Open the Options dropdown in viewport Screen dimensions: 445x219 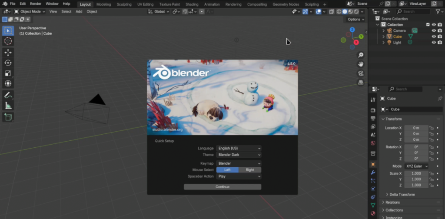tap(356, 20)
